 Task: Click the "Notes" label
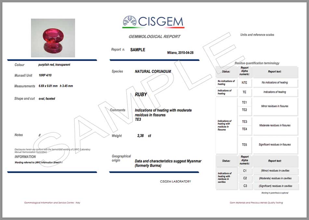(x=19, y=135)
